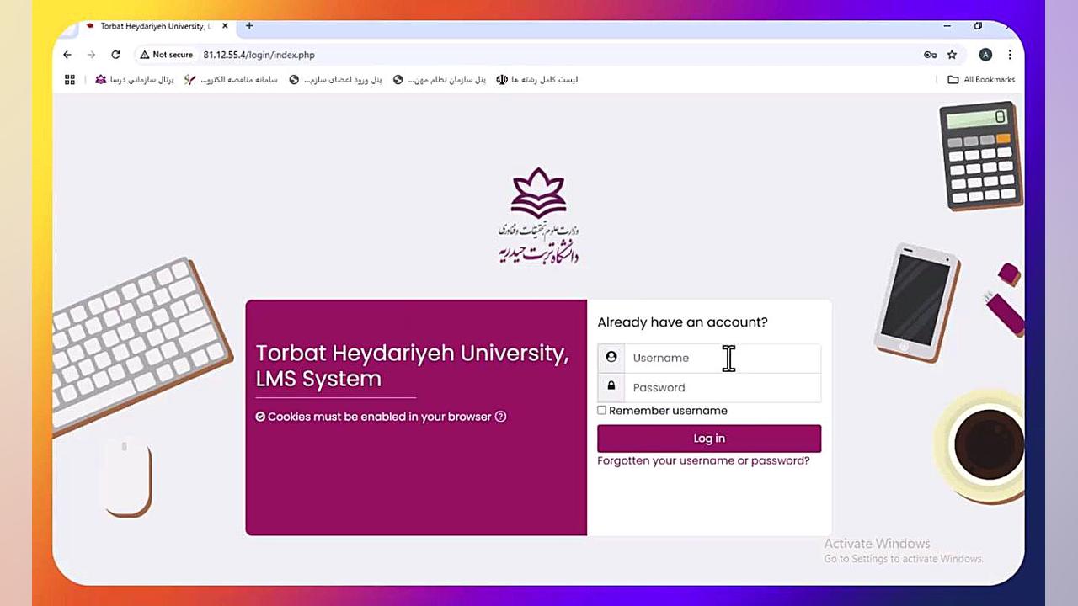
Task: Open the "سامانه مناقصه الکترو..." bookmark
Action: 232,80
